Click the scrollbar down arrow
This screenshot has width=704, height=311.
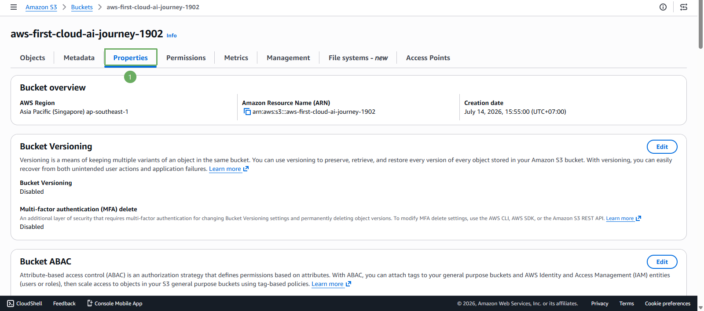[700, 307]
